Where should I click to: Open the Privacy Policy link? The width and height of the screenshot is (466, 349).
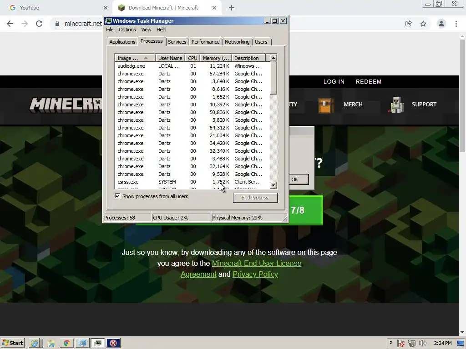[x=255, y=274]
